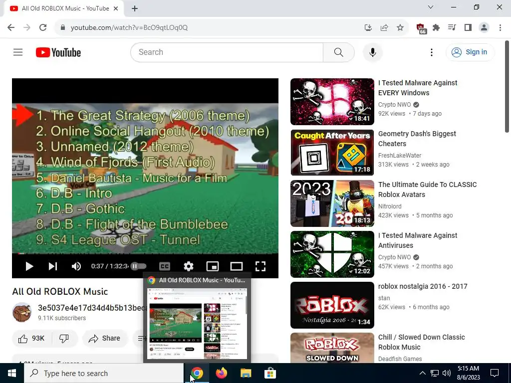Like the video with 93K likes

31,339
